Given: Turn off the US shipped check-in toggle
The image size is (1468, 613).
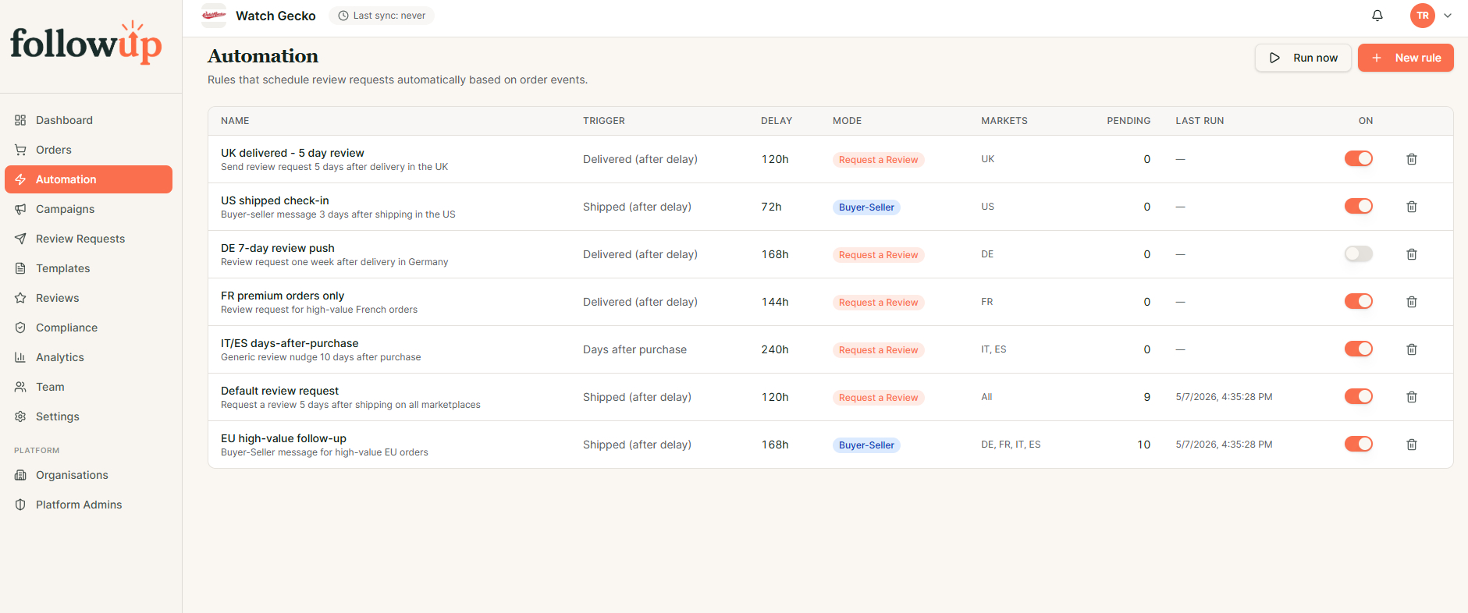Looking at the screenshot, I should 1358,206.
